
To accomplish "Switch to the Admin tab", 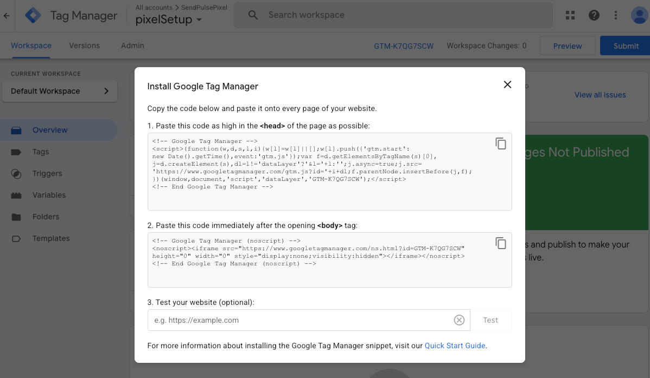I will click(x=132, y=45).
